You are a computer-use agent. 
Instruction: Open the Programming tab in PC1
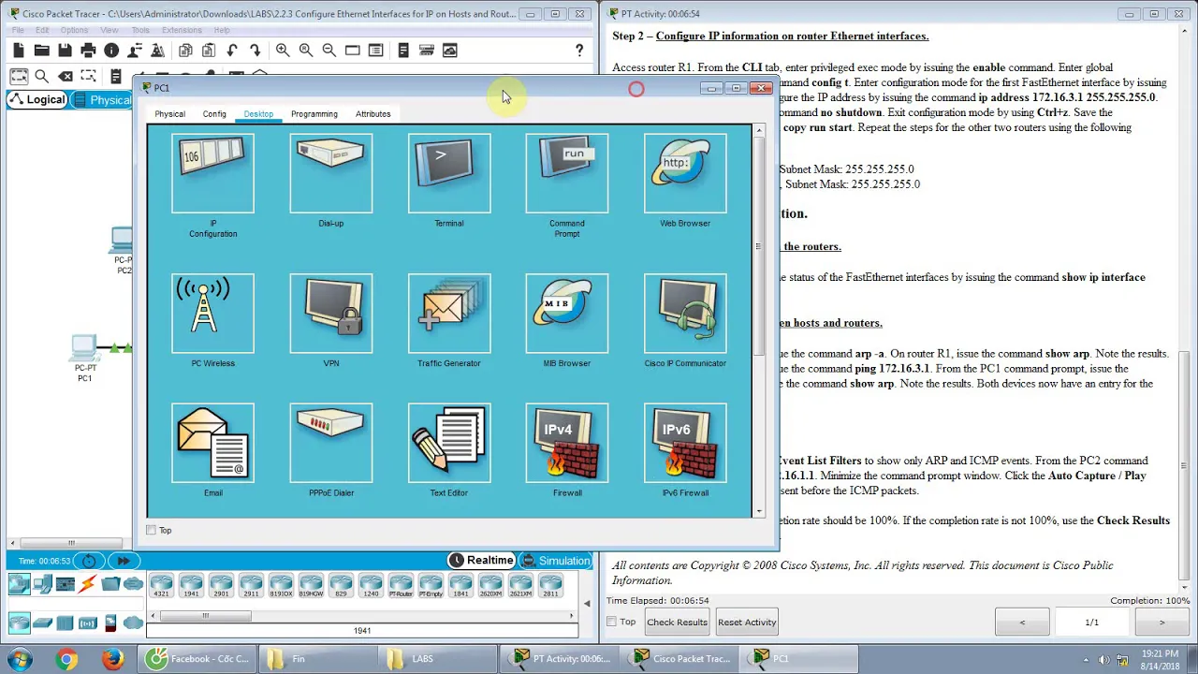pos(314,114)
